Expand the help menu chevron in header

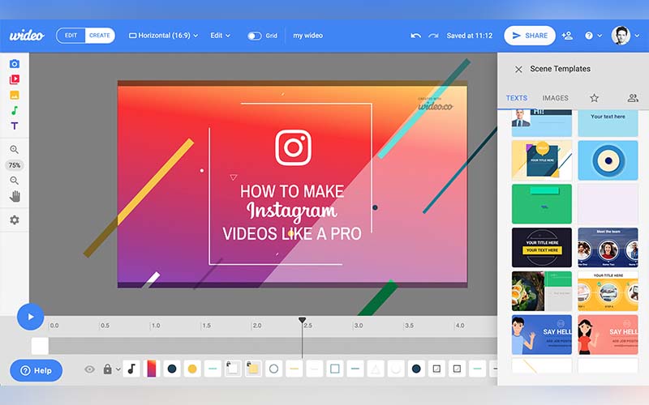pos(600,36)
